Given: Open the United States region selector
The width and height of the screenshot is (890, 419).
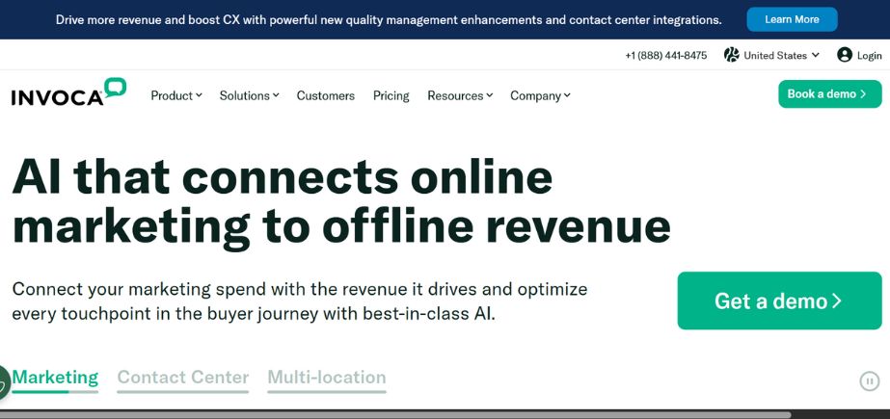Looking at the screenshot, I should coord(772,55).
